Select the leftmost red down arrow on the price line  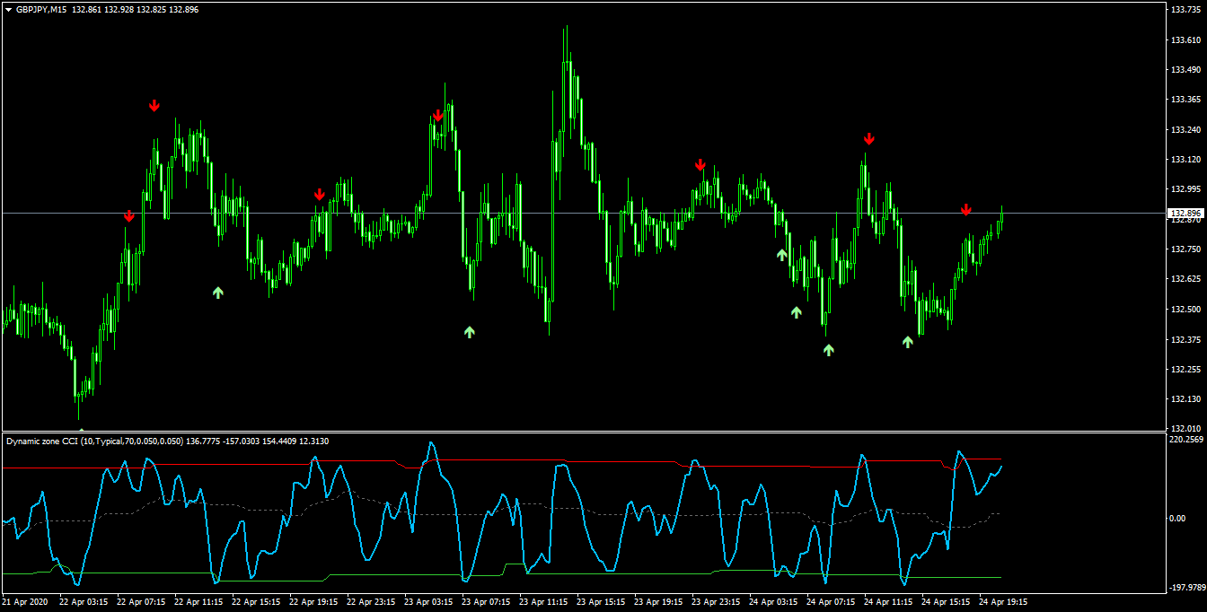coord(129,216)
